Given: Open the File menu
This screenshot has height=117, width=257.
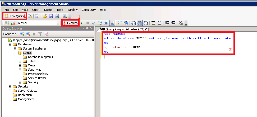Looking at the screenshot, I should [x=7, y=10].
